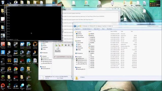This screenshot has width=162, height=91.
Task: Select the Grand Theft Auto IV desktop icon
Action: 3,70
